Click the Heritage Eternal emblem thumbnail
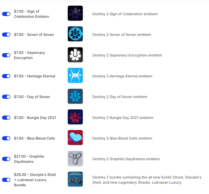 click(75, 76)
